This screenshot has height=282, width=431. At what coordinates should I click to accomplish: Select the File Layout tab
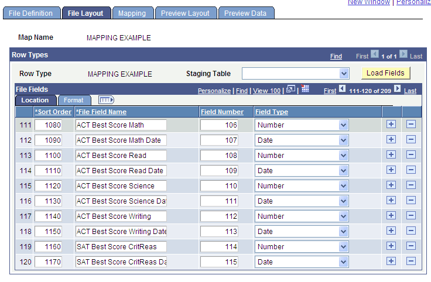(x=86, y=13)
